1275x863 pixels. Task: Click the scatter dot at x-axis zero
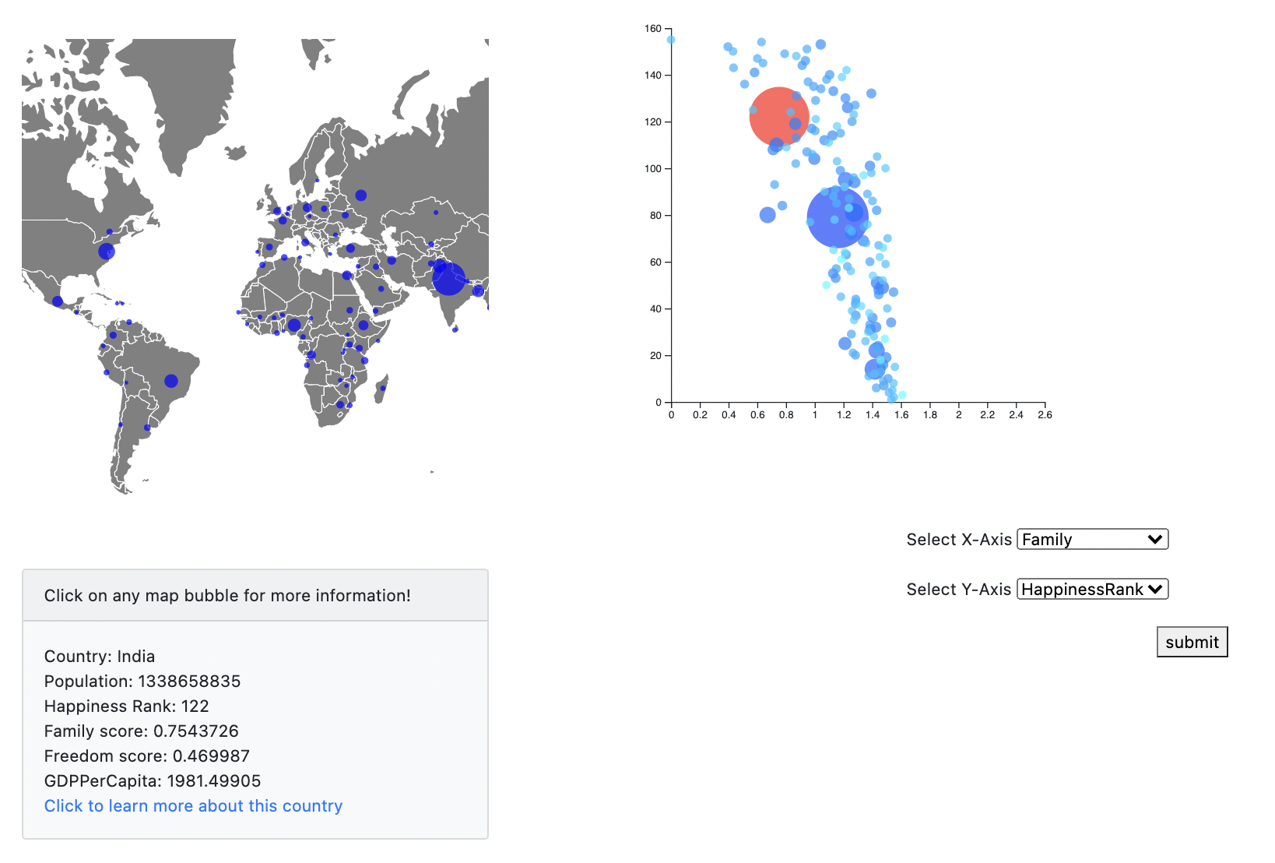pyautogui.click(x=671, y=40)
